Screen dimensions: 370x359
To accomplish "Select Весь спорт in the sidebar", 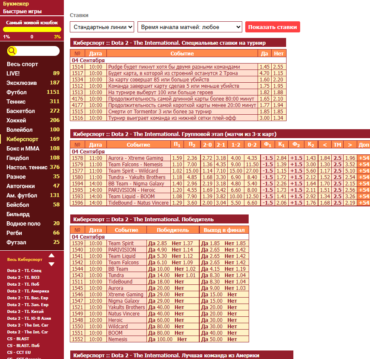I will tap(22, 64).
